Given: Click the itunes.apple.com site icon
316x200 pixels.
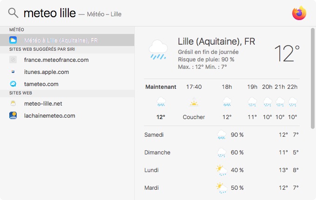Looking at the screenshot, I should coord(13,72).
